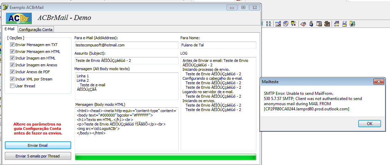The height and width of the screenshot is (165, 390).
Task: Click log line 'Iniciando processo de envio.'
Action: (x=206, y=69)
